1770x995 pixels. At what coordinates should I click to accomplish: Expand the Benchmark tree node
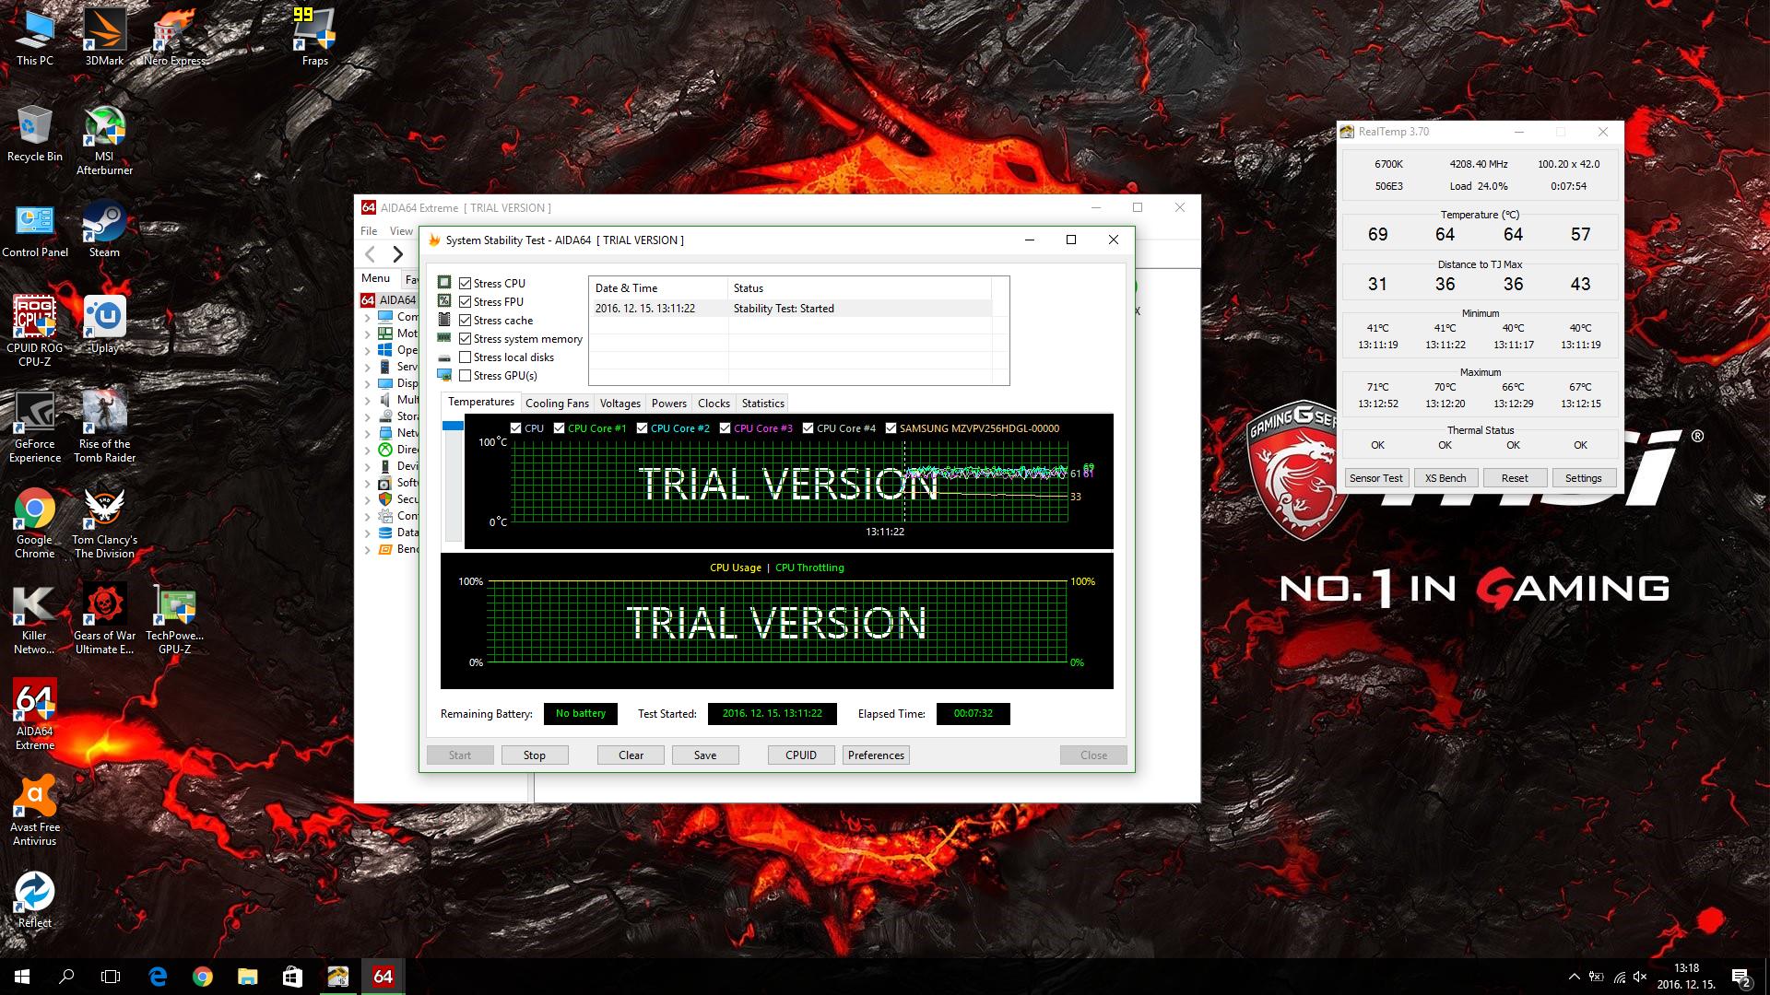click(x=368, y=549)
